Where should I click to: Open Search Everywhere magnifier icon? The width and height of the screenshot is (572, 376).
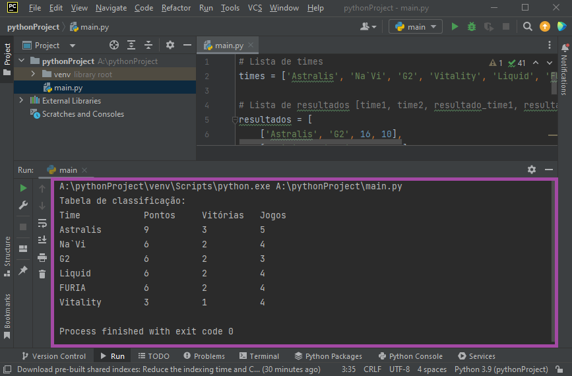[528, 27]
